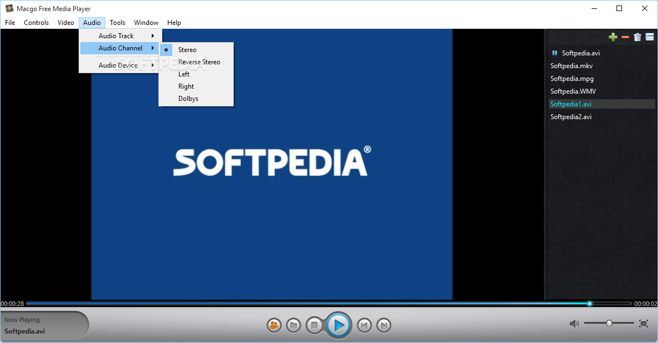Screen dimensions: 658x343
Task: Select Softpedia.mpg in playlist
Action: click(602, 79)
